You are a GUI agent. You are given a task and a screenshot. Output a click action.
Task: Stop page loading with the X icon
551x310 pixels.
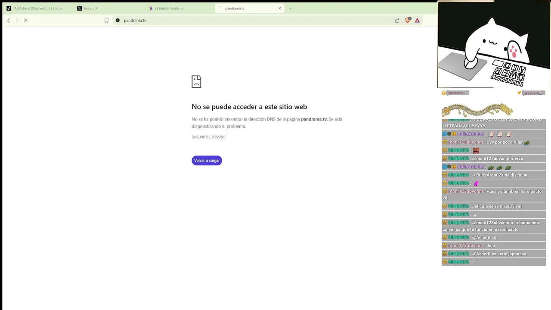[26, 20]
